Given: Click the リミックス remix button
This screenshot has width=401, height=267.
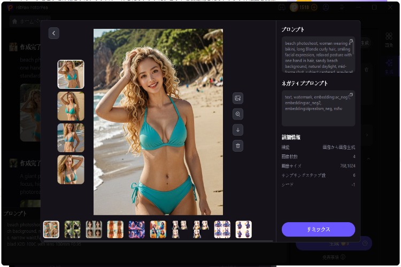Looking at the screenshot, I should click(319, 229).
